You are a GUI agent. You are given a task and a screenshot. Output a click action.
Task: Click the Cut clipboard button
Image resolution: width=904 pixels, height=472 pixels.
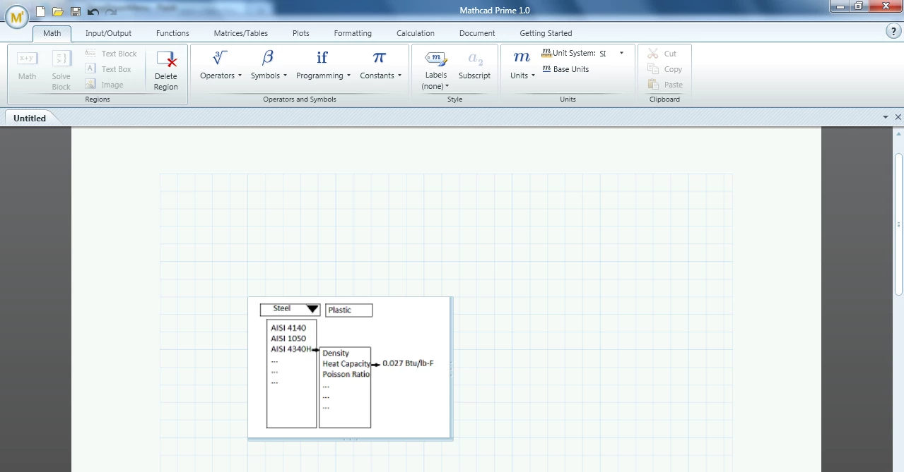pos(662,54)
